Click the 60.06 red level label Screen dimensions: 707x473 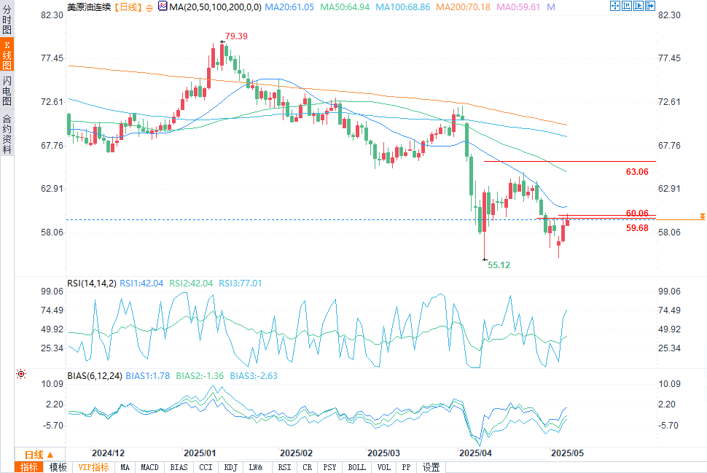pos(636,213)
